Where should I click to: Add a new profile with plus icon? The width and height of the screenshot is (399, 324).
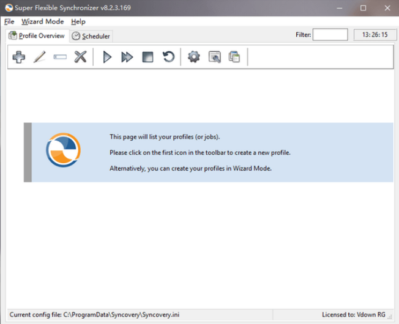click(19, 57)
